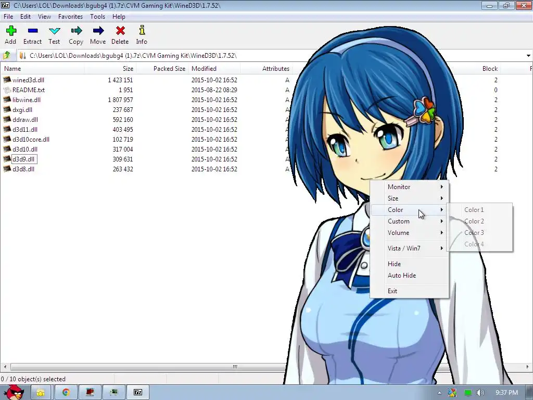533x400 pixels.
Task: Select the d3d8.dll file icon
Action: (7, 169)
